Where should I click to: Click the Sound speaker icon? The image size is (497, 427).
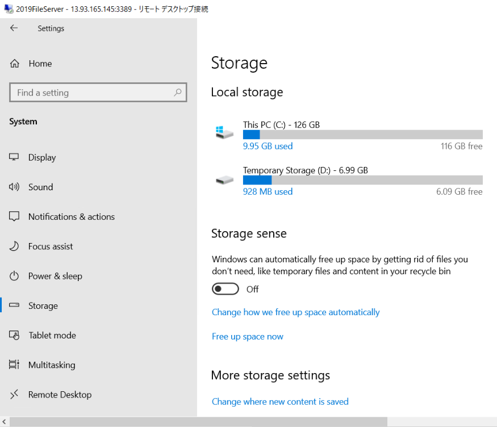[15, 187]
